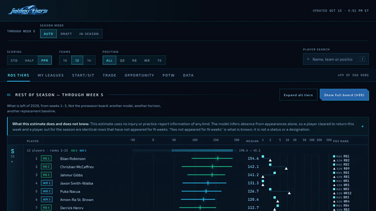Click Show full board (499) button
The image size is (376, 211).
coord(344,95)
